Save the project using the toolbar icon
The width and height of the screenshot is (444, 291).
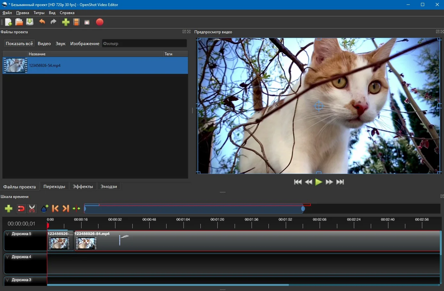[30, 22]
